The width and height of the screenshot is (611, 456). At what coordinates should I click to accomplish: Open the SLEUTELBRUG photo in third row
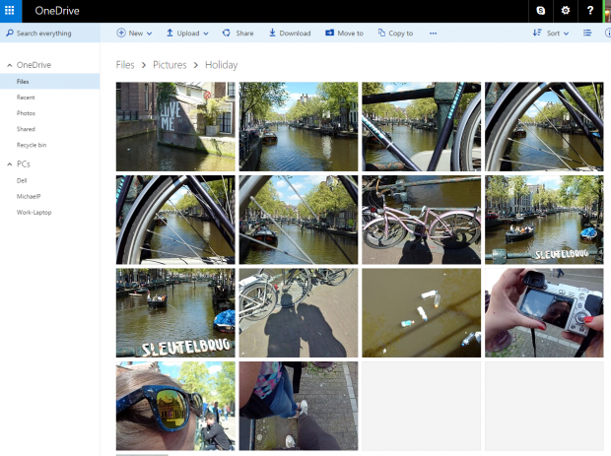[x=175, y=312]
